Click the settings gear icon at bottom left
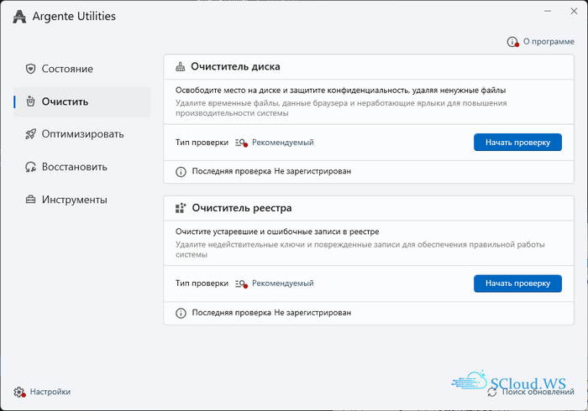The width and height of the screenshot is (588, 411). [x=19, y=392]
